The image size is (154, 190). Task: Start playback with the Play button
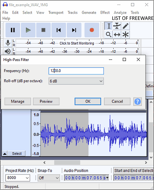click(x=28, y=30)
